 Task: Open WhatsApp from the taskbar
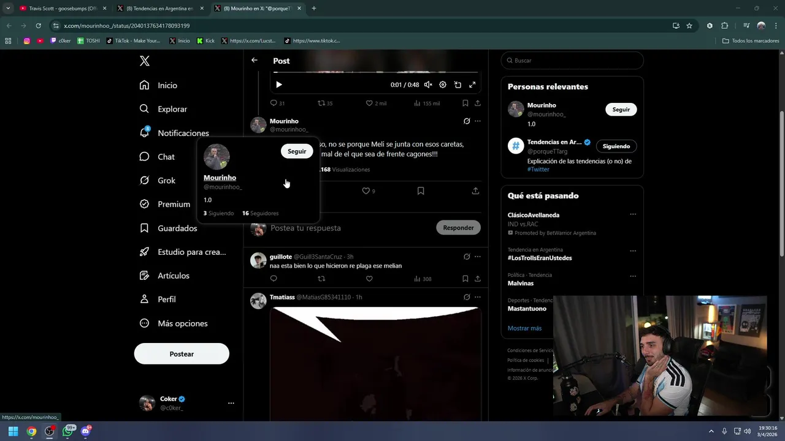click(x=68, y=431)
